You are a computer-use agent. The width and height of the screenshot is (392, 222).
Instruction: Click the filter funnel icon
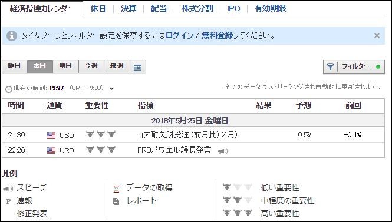coord(330,67)
